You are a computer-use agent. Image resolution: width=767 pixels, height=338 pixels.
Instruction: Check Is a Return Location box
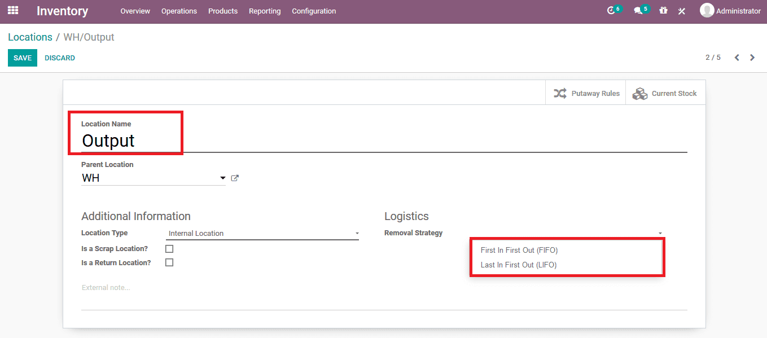coord(169,262)
